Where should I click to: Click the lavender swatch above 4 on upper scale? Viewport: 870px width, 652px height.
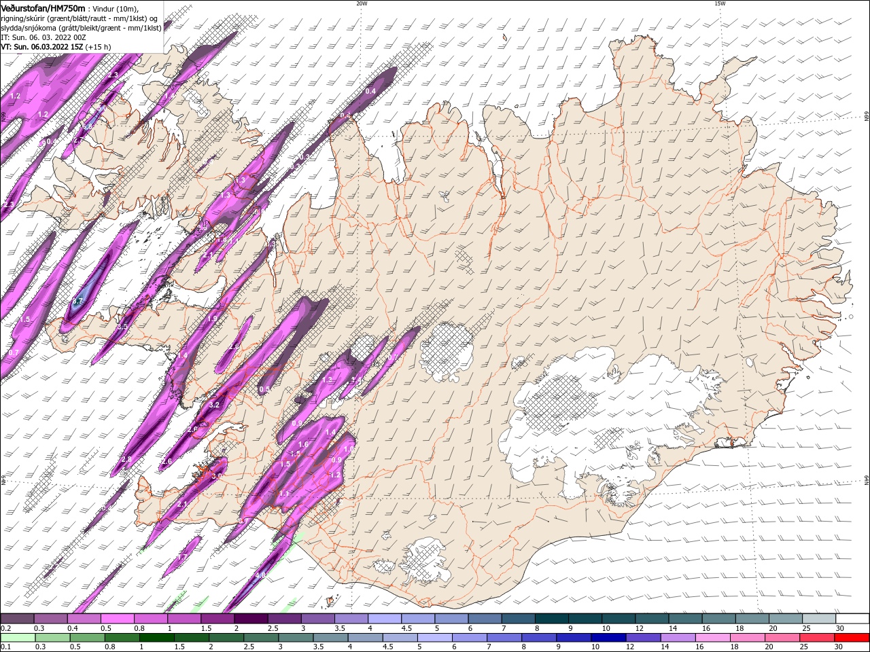[x=384, y=619]
